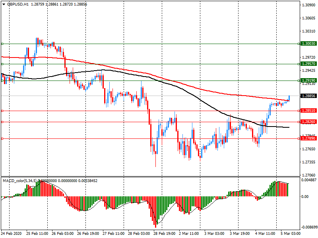Click the 25 Feb 11:00 time label

point(37,233)
